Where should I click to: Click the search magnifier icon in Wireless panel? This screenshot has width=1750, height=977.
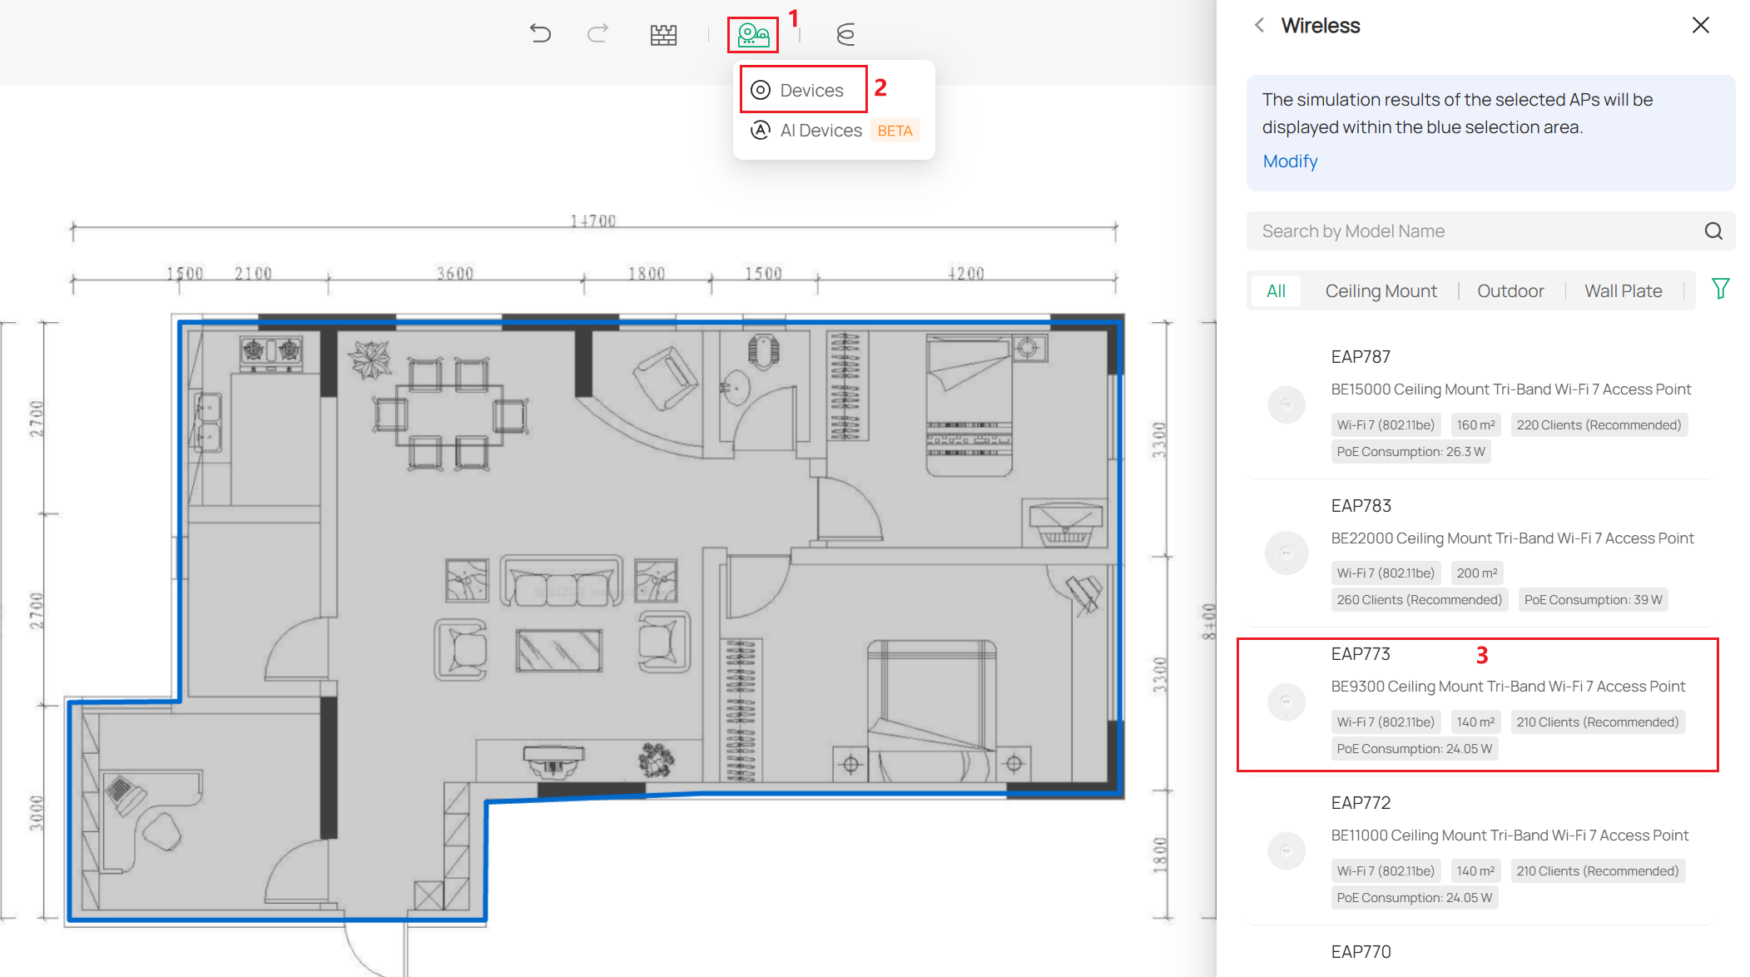(x=1713, y=231)
